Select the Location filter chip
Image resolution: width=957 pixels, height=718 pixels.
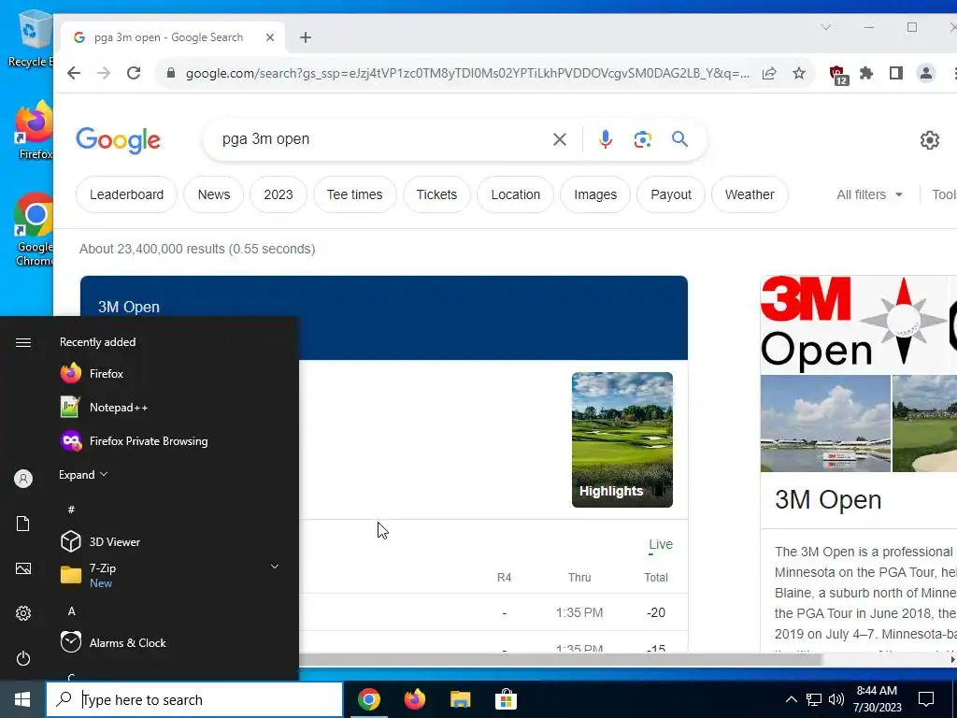click(515, 194)
